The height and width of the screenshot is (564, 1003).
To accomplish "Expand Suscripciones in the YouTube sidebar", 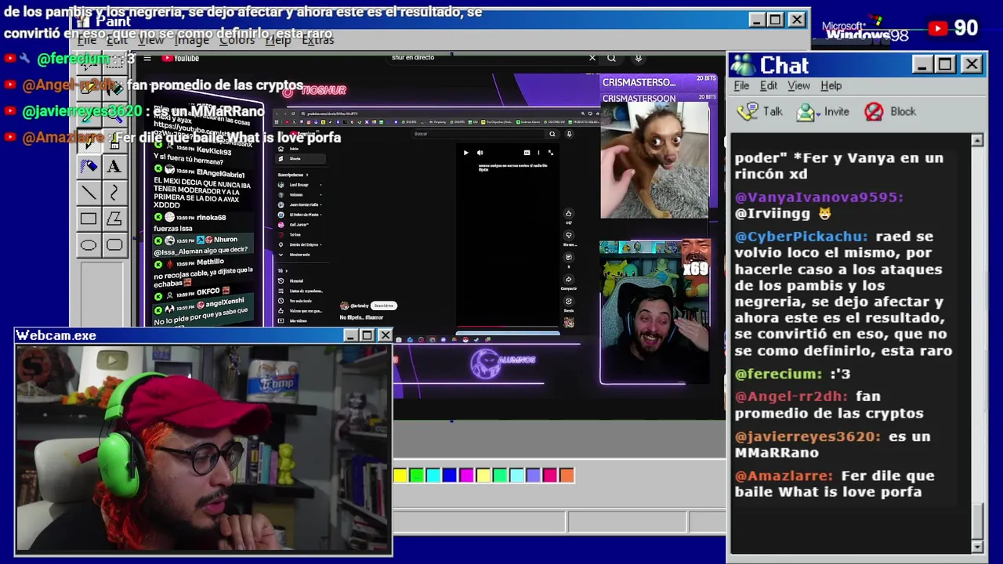I will (293, 175).
